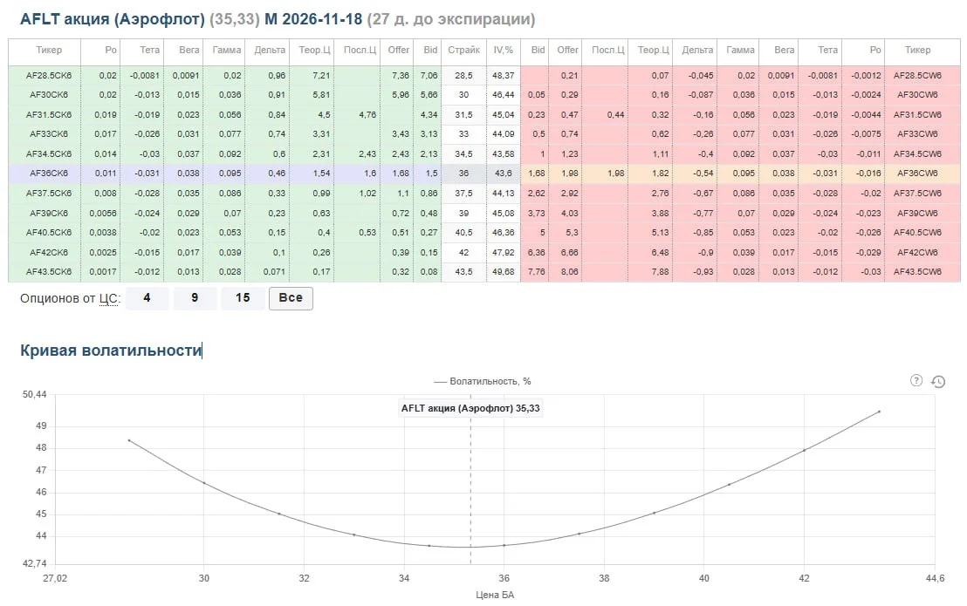The height and width of the screenshot is (606, 967).
Task: Open put option AF33CW6
Action: click(x=917, y=133)
